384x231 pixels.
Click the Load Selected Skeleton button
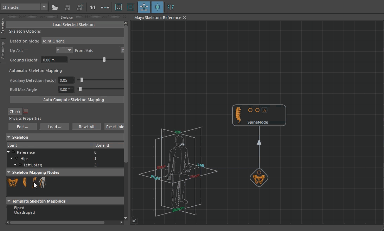73,25
